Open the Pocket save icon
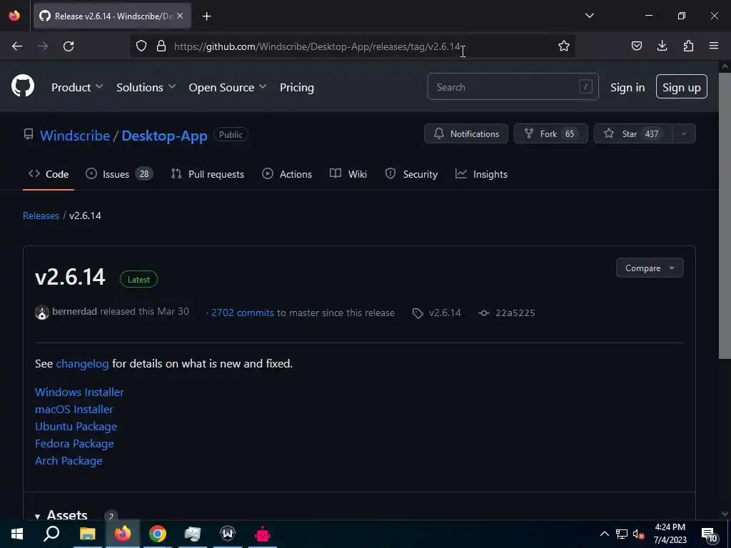The height and width of the screenshot is (548, 731). (x=636, y=46)
